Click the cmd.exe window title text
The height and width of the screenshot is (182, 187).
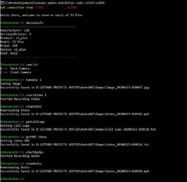[x=55, y=3]
